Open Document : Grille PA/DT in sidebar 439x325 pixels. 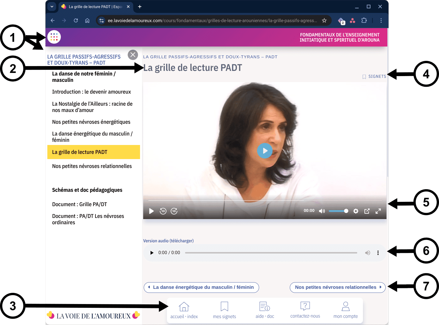[x=79, y=204]
